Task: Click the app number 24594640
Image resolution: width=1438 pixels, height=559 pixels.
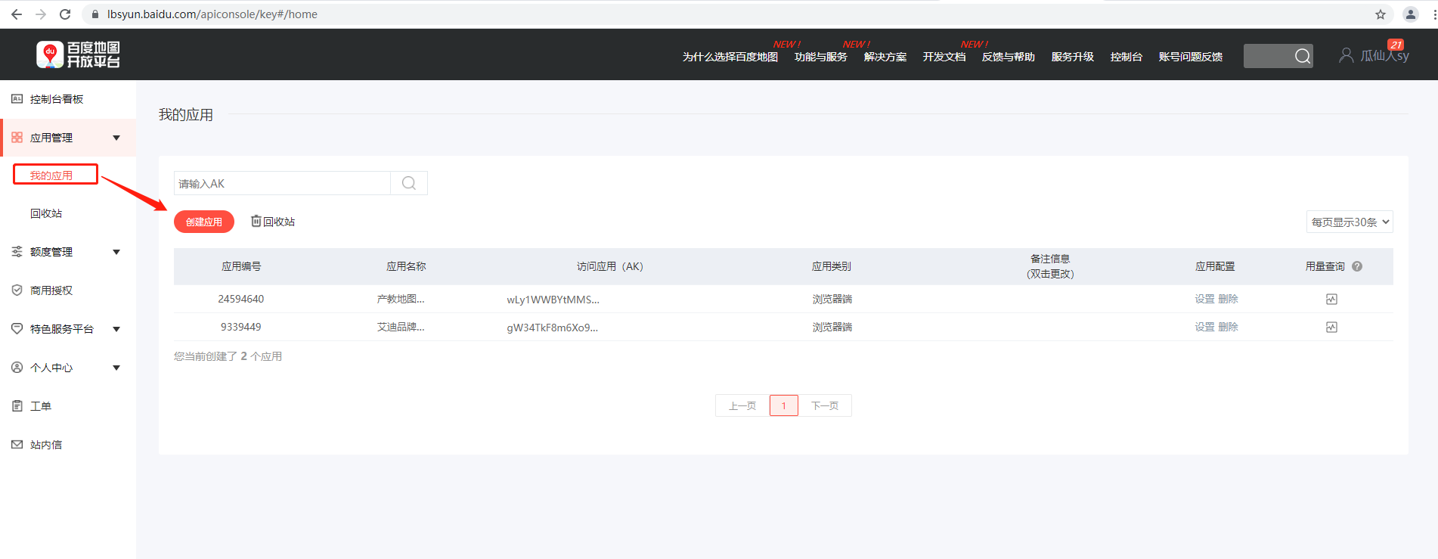Action: pos(241,299)
